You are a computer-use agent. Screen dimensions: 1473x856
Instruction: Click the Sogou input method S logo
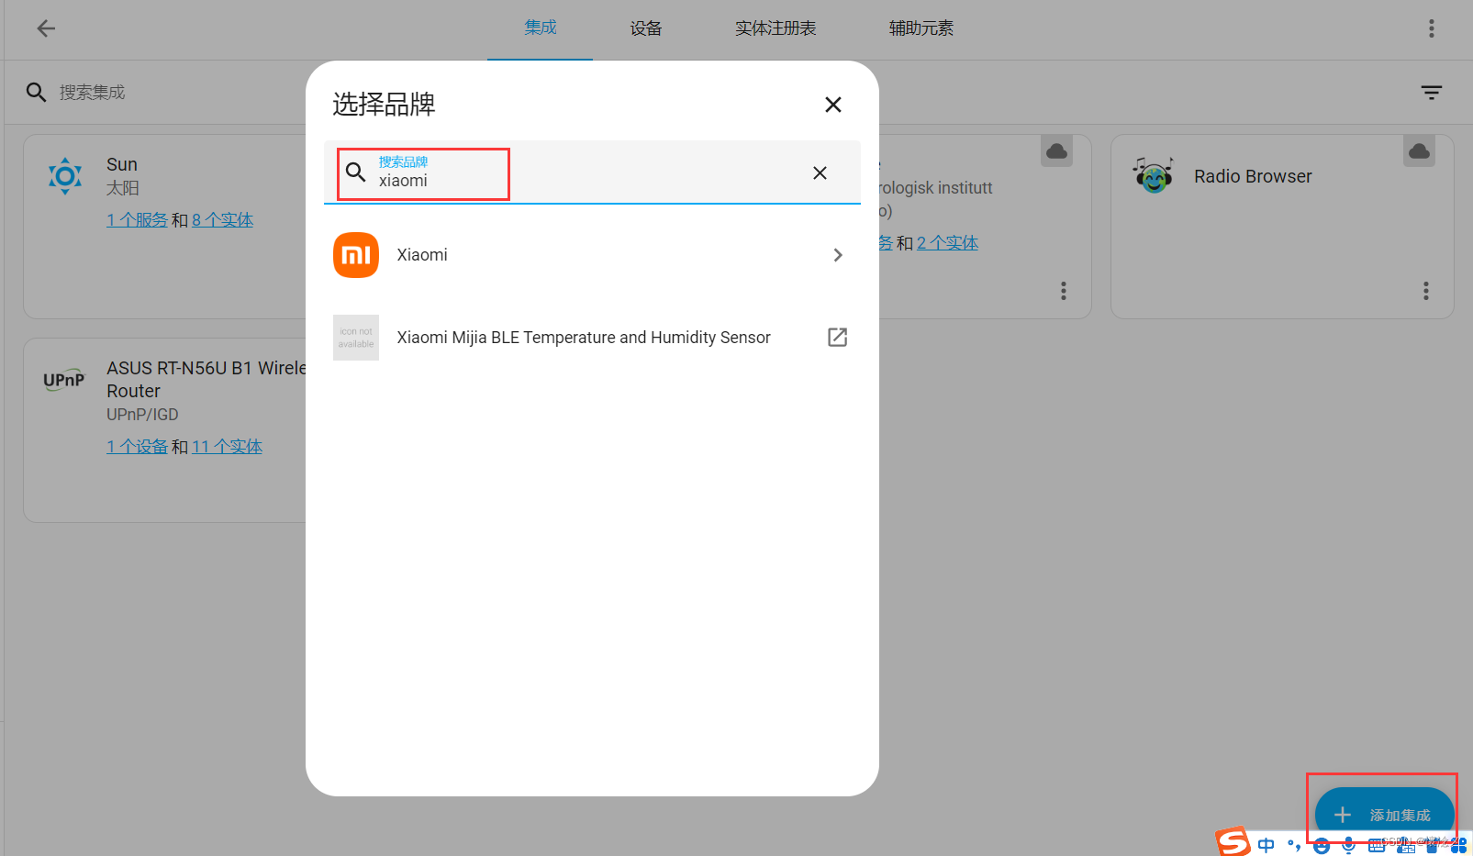click(x=1233, y=842)
